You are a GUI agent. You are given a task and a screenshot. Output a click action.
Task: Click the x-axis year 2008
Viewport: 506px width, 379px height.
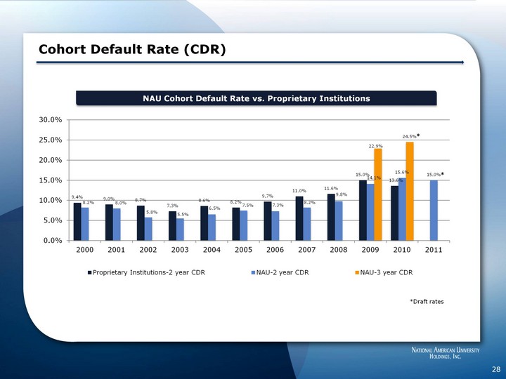coord(339,250)
